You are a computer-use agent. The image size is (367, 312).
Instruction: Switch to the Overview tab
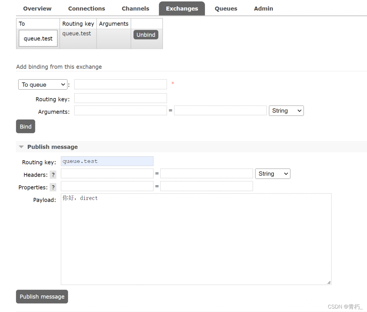click(37, 9)
